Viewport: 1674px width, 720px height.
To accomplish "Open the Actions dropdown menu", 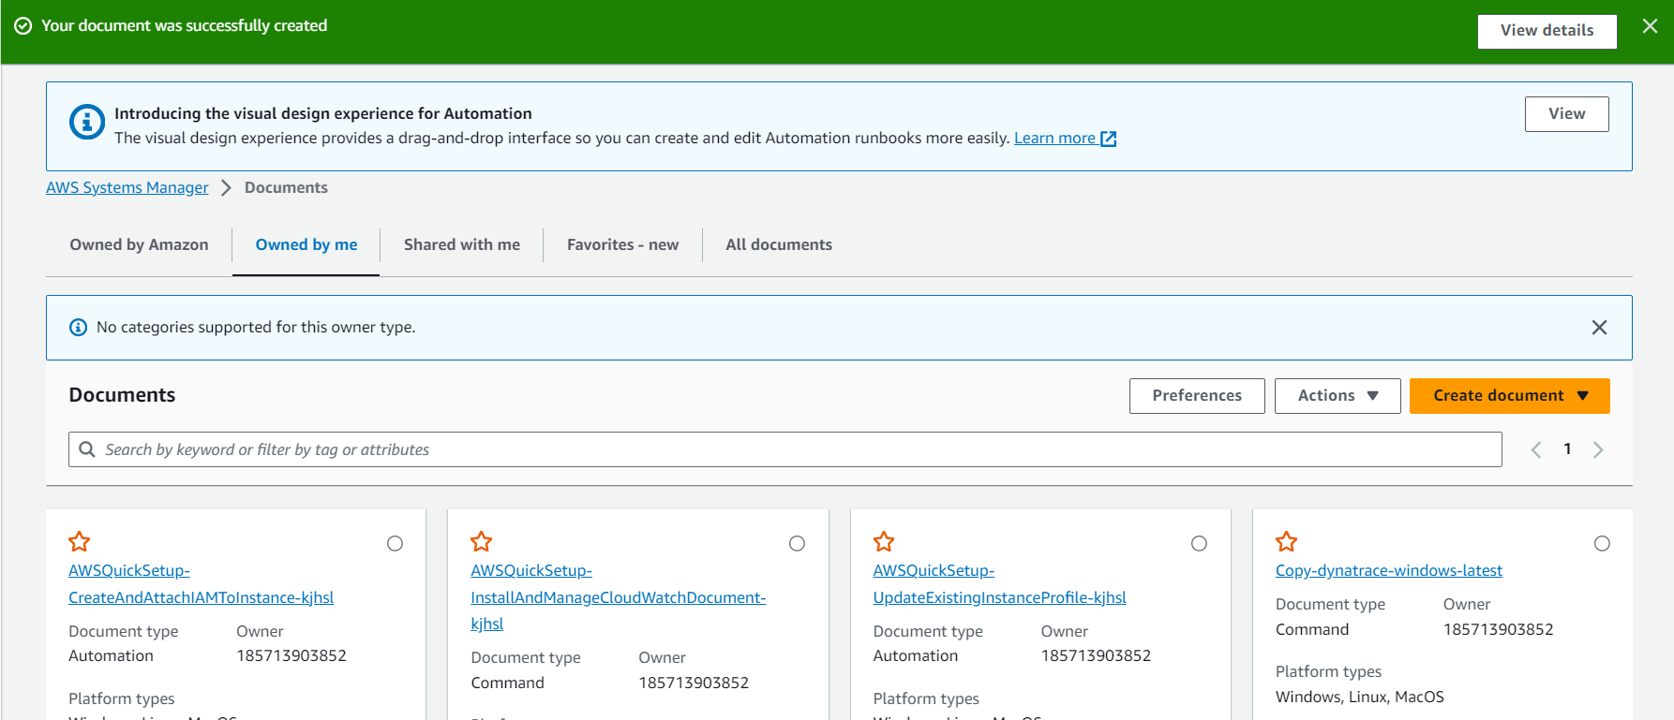I will pyautogui.click(x=1337, y=395).
